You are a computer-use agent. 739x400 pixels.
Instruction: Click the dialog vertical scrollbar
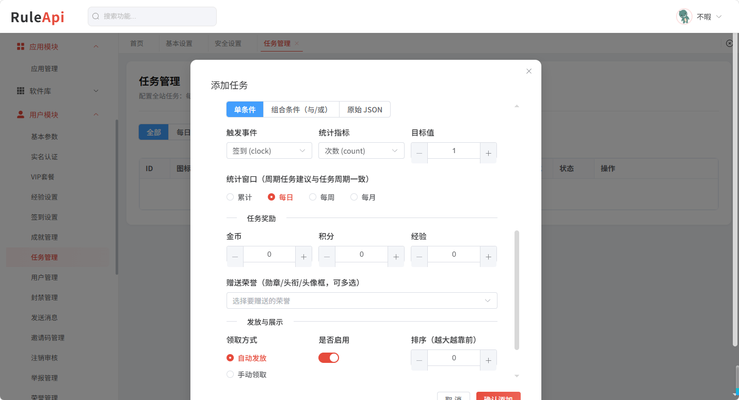pos(517,290)
